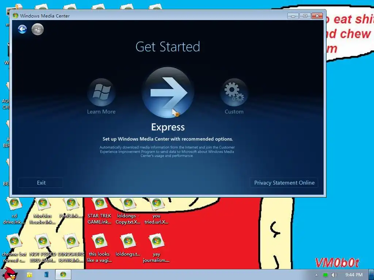Open the blue book taskbar icon

tap(46, 275)
